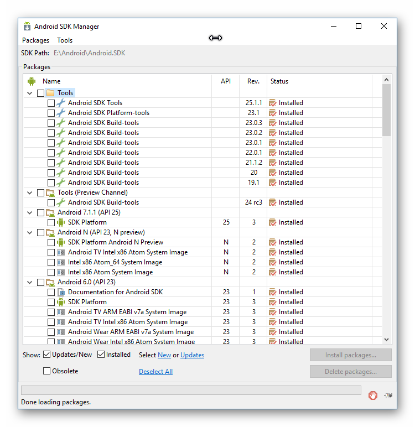Click wrench icon of Android SDK Platform-tools
Image resolution: width=415 pixels, height=427 pixels.
(x=61, y=113)
